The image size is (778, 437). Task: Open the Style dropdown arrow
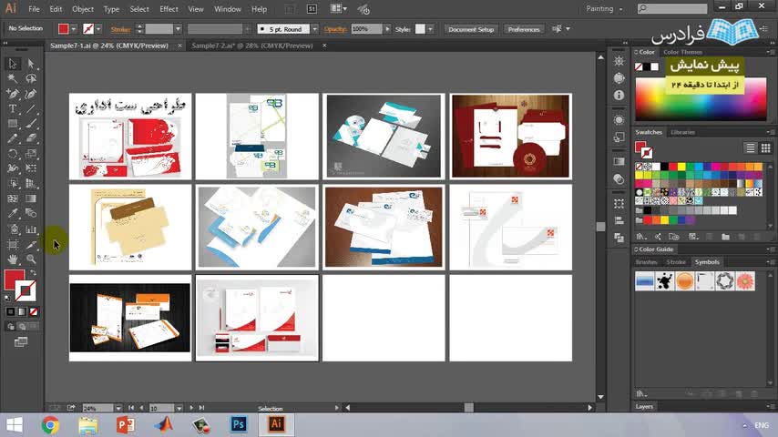pyautogui.click(x=430, y=29)
